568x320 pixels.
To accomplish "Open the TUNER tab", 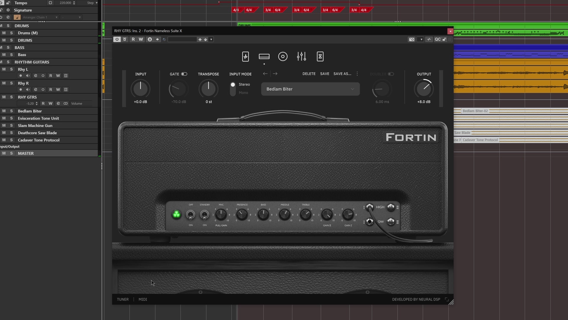I will tap(123, 300).
